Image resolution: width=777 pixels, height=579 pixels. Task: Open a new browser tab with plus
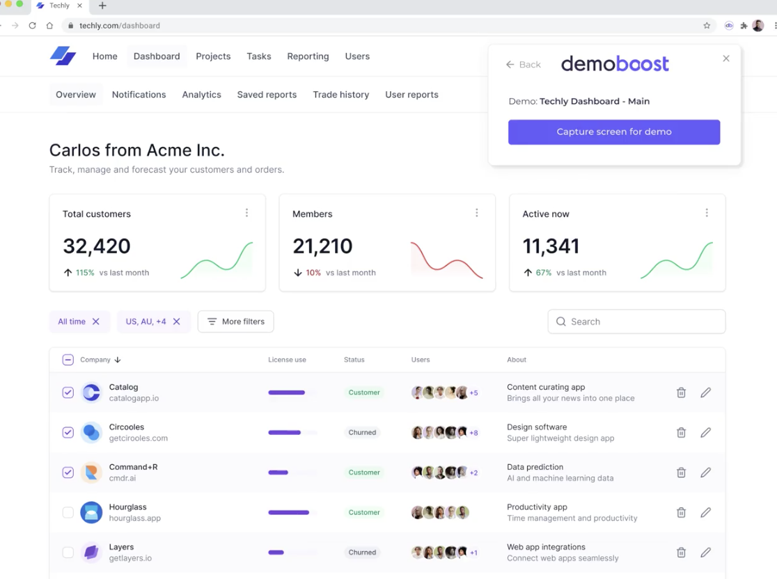tap(102, 6)
